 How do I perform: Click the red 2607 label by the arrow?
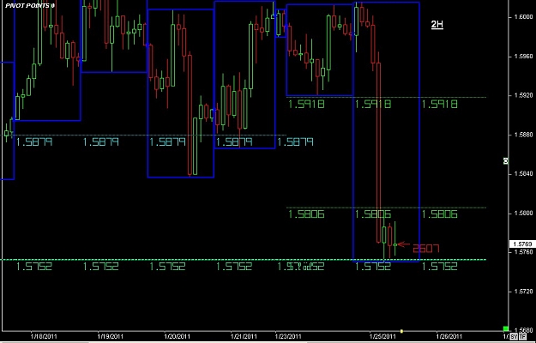425,249
